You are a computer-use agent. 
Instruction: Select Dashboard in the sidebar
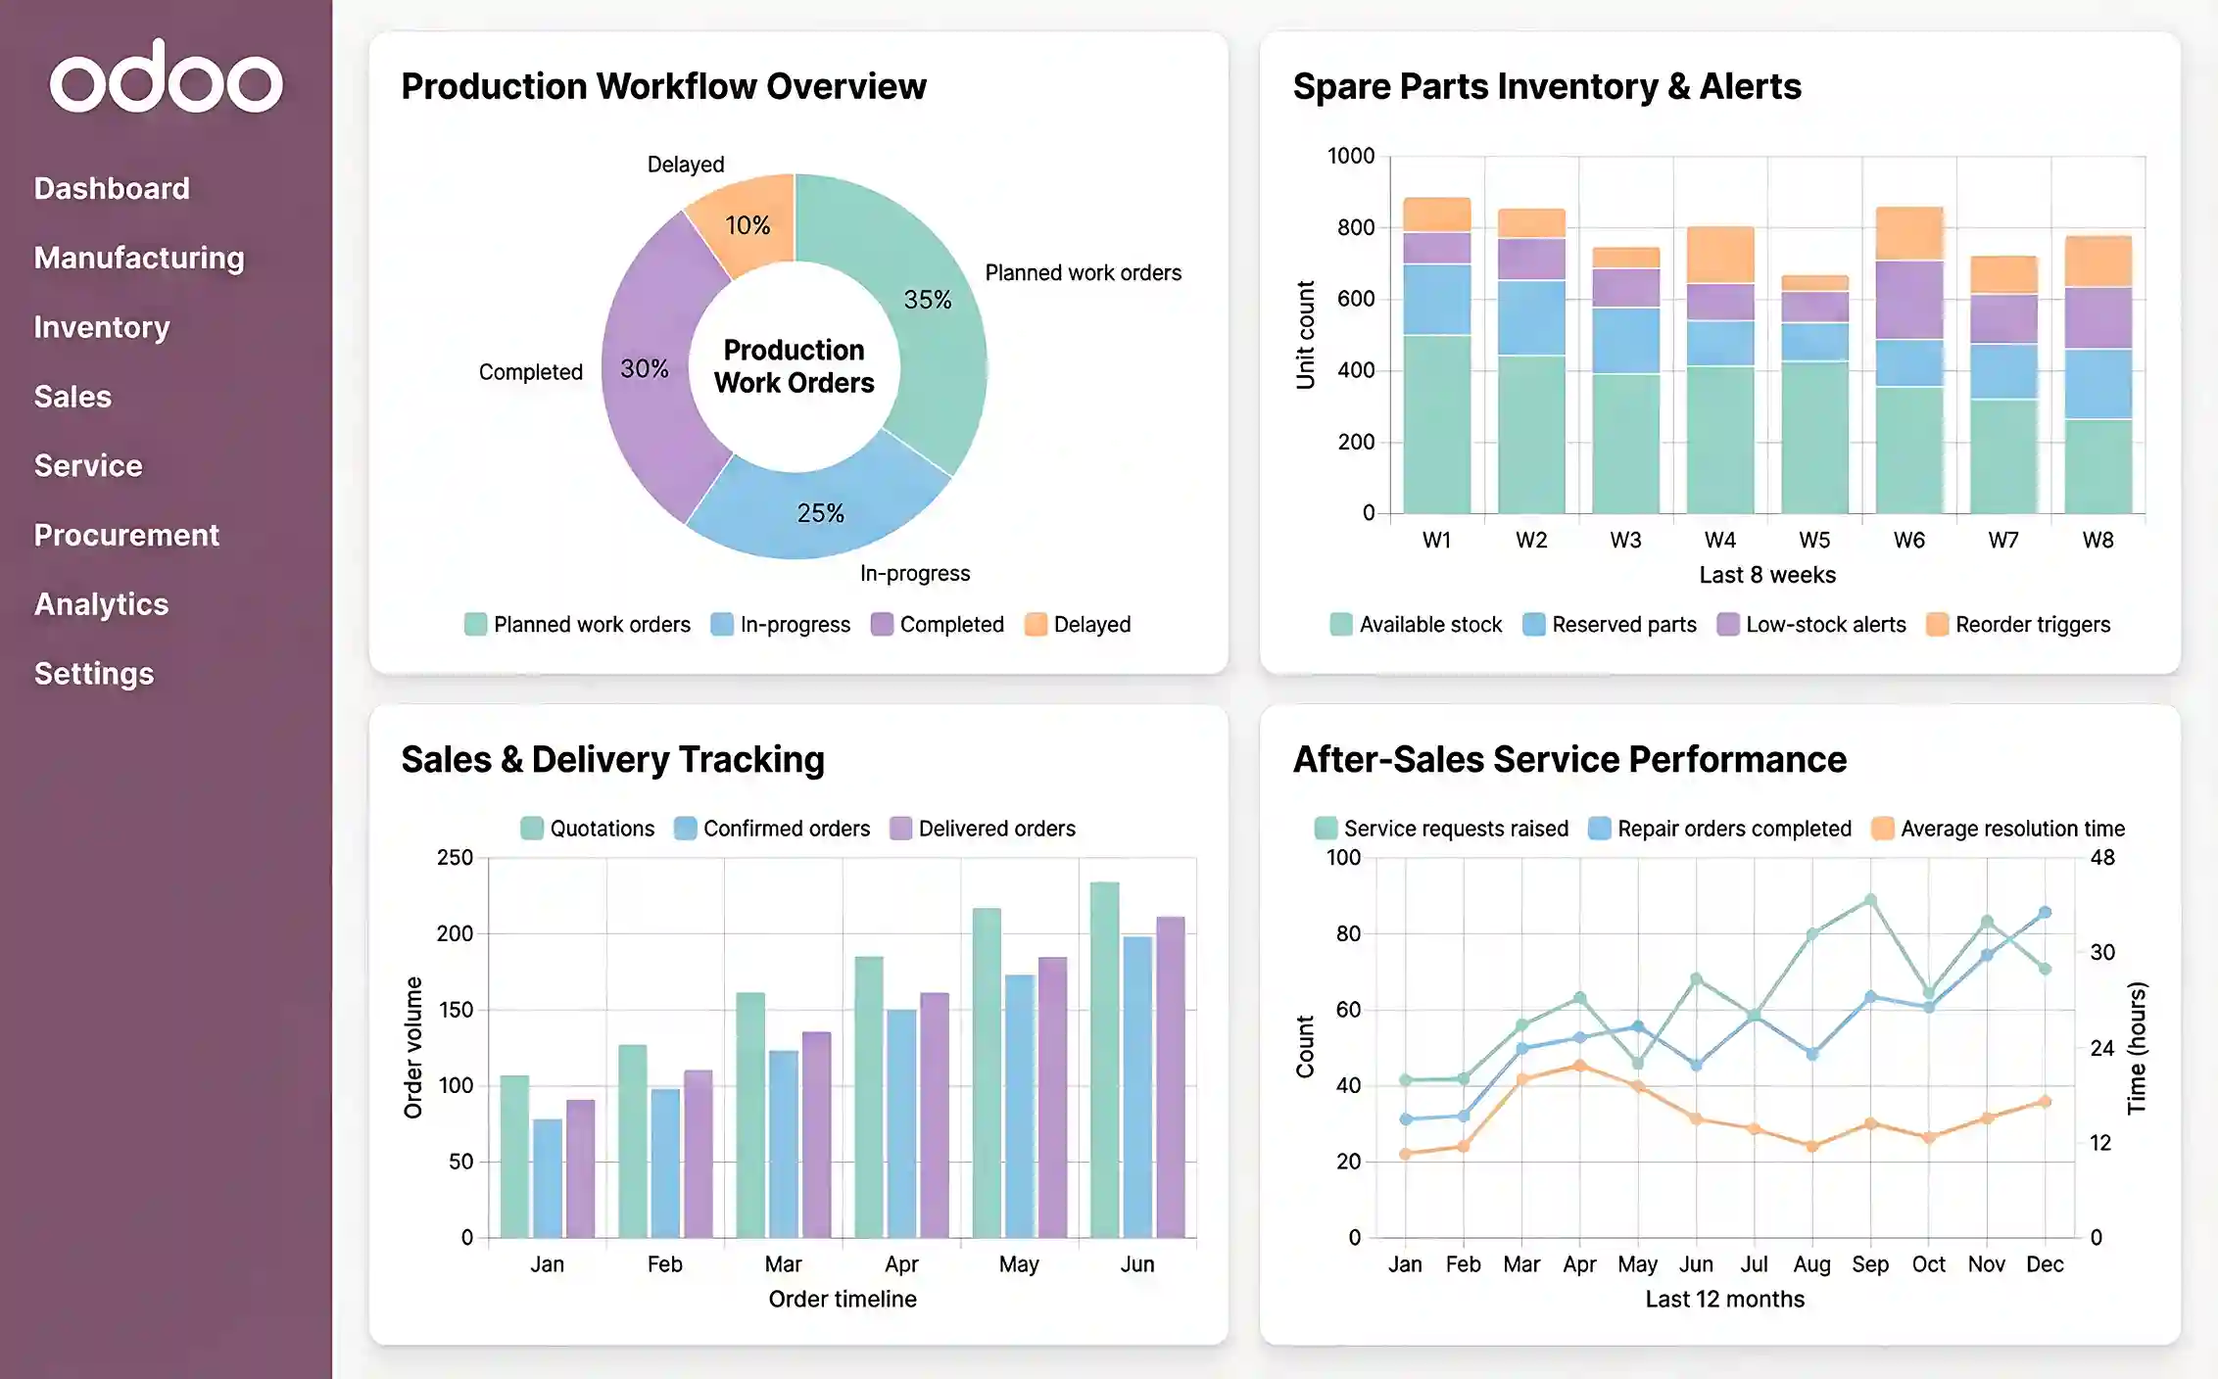click(111, 187)
